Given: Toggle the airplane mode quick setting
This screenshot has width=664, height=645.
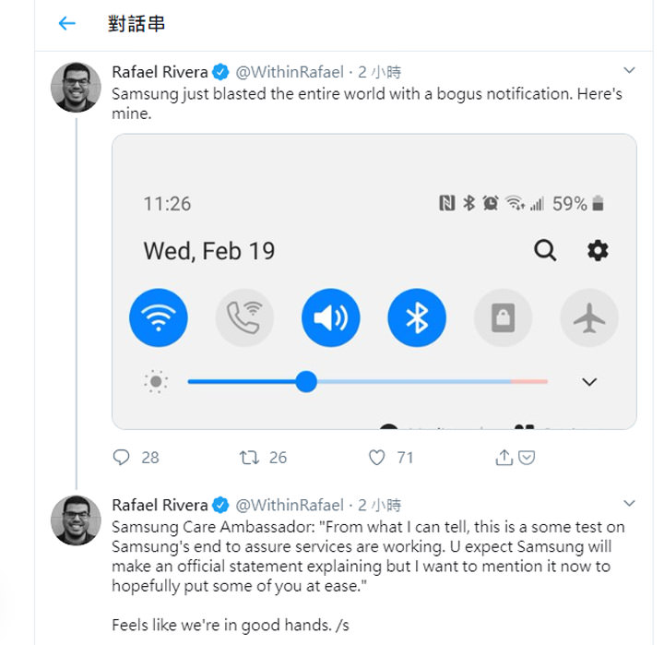Looking at the screenshot, I should 588,318.
